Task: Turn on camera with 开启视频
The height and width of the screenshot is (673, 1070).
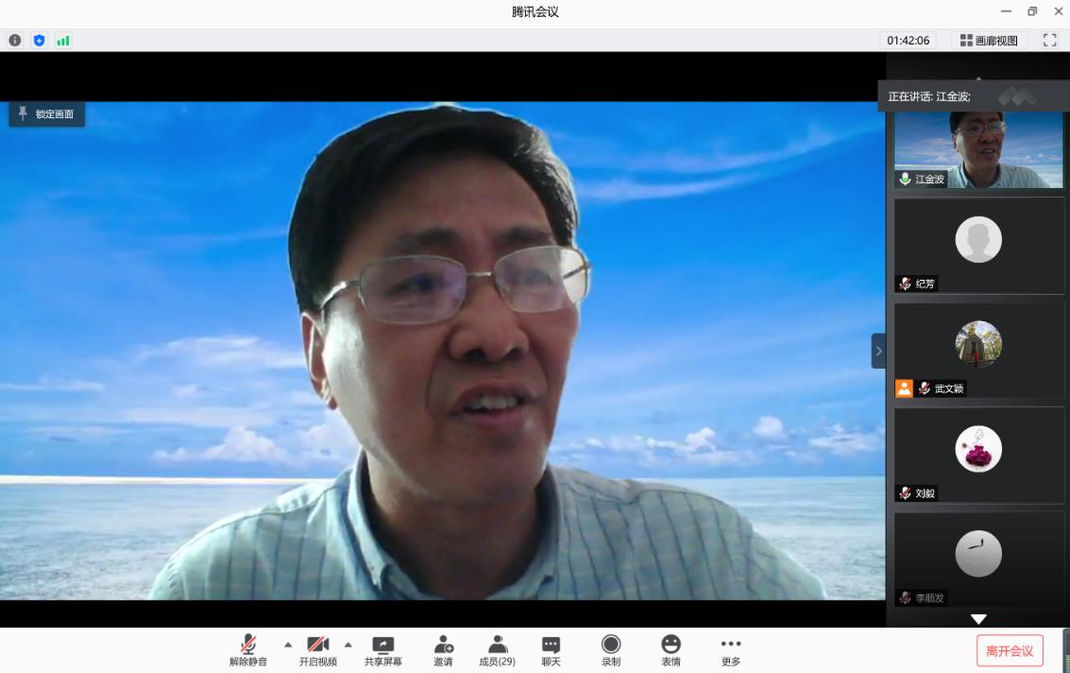Action: click(x=317, y=650)
